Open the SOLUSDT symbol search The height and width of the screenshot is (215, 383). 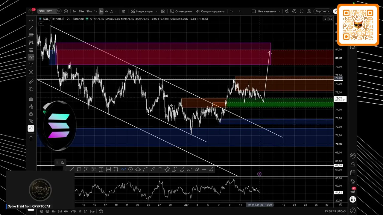46,11
